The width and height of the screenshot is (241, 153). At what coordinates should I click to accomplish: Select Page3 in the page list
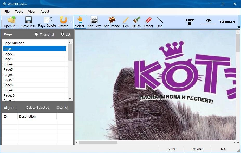tap(34, 59)
